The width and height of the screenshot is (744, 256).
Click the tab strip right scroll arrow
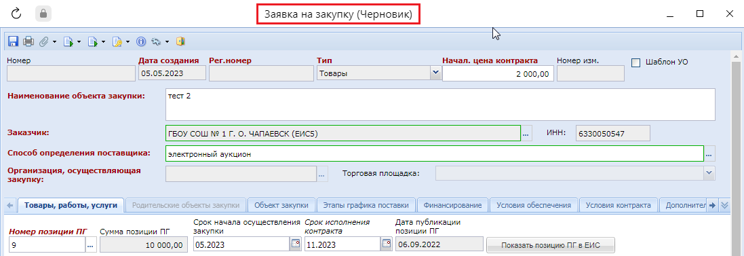click(713, 205)
